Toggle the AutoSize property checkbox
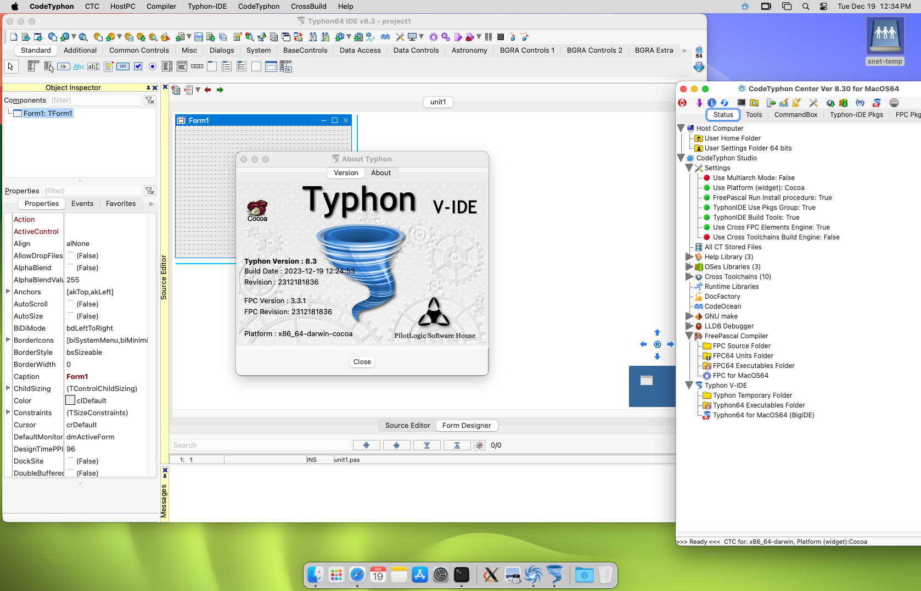Viewport: 921px width, 591px height. 70,316
